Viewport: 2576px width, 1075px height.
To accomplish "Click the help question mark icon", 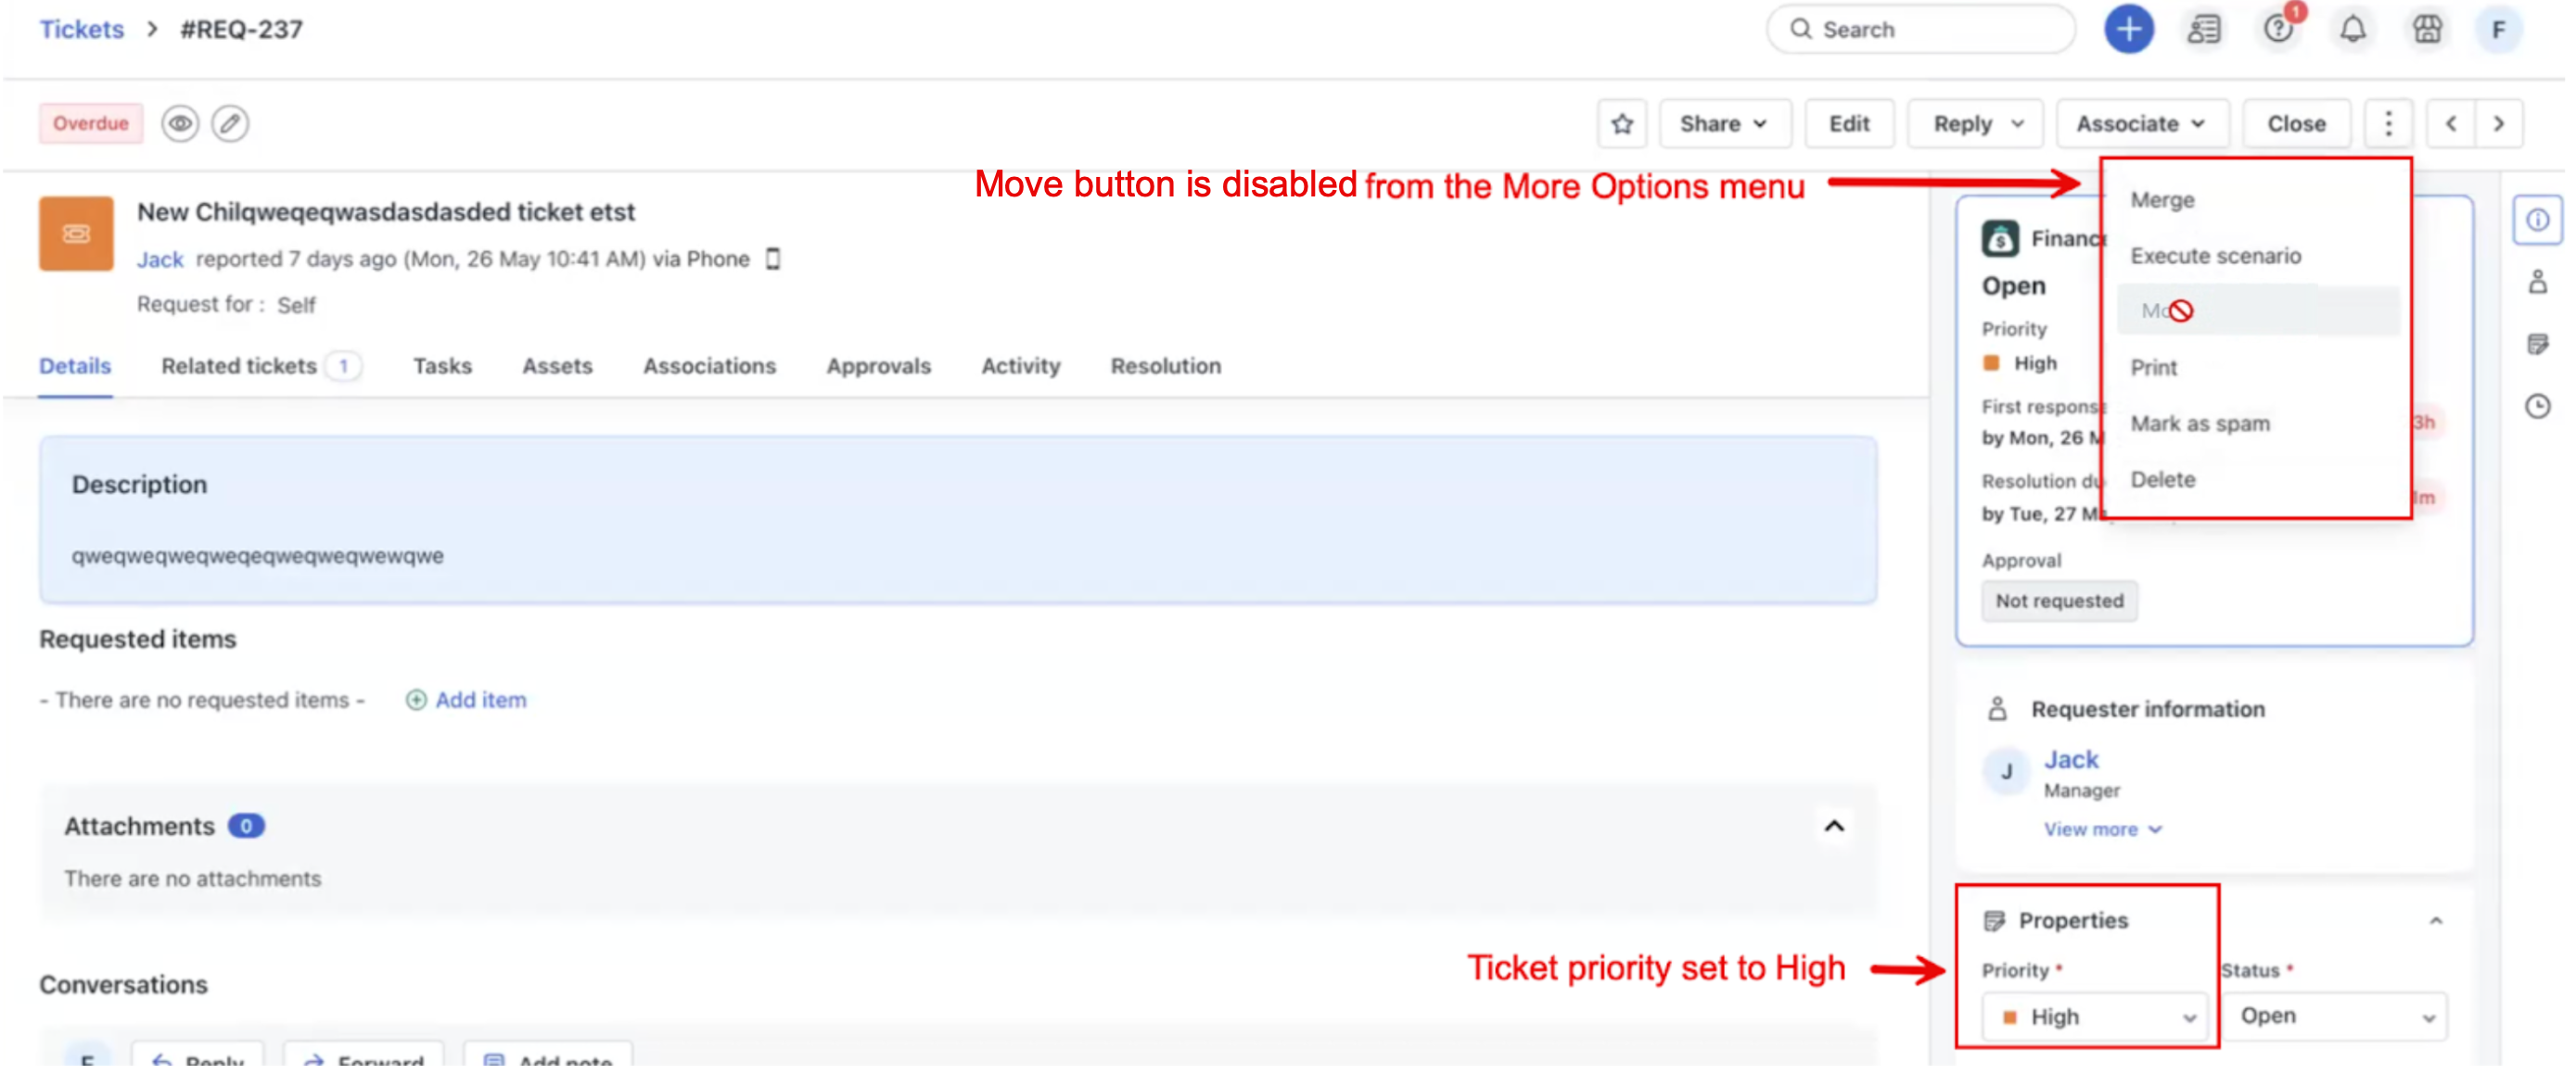I will (x=2277, y=29).
